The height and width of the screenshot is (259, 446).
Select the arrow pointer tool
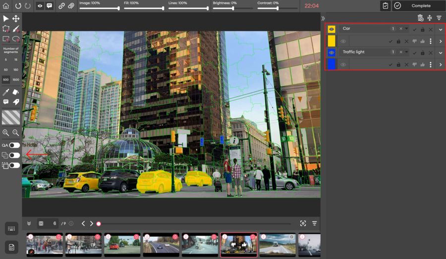5,19
